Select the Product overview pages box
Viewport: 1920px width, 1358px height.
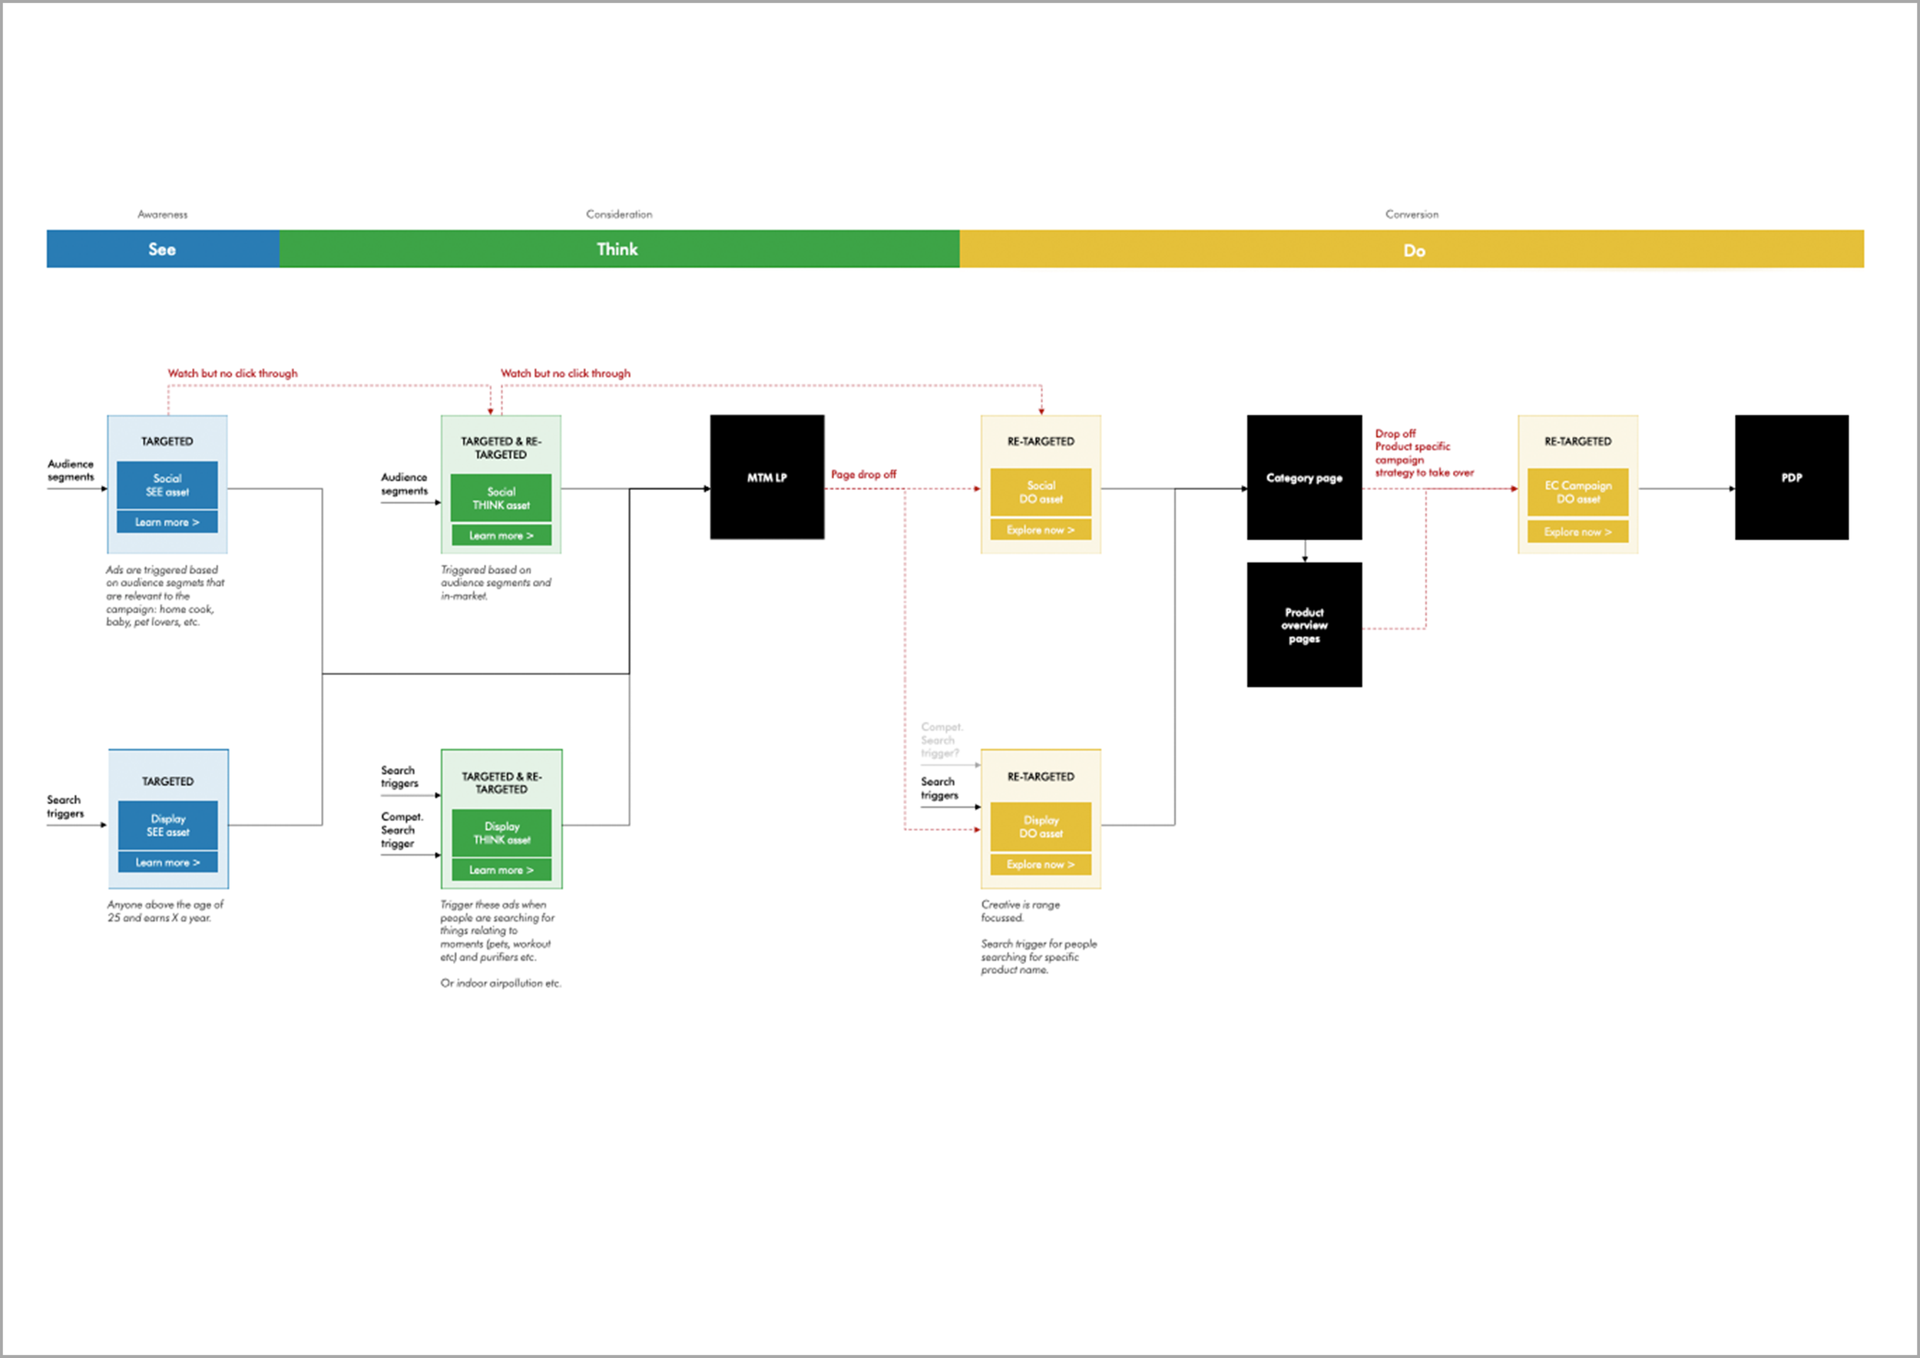[x=1304, y=624]
